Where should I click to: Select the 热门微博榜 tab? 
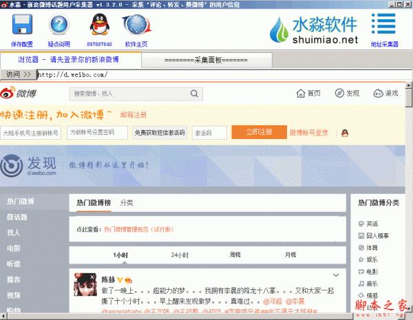pyautogui.click(x=94, y=203)
